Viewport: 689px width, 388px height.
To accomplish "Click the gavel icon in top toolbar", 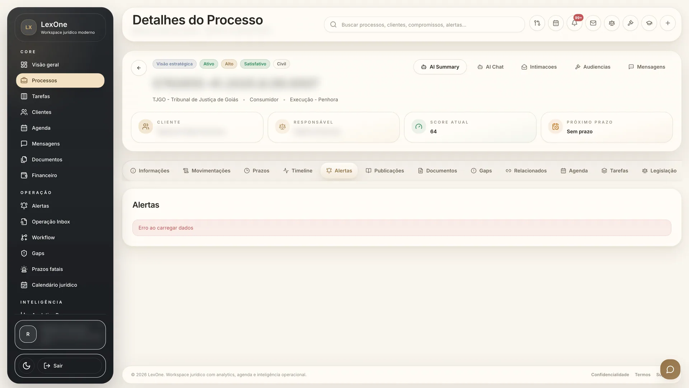I will tap(630, 23).
